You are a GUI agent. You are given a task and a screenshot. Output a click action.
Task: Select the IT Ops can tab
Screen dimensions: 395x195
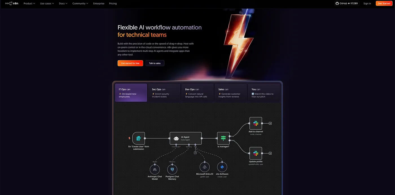tap(131, 93)
